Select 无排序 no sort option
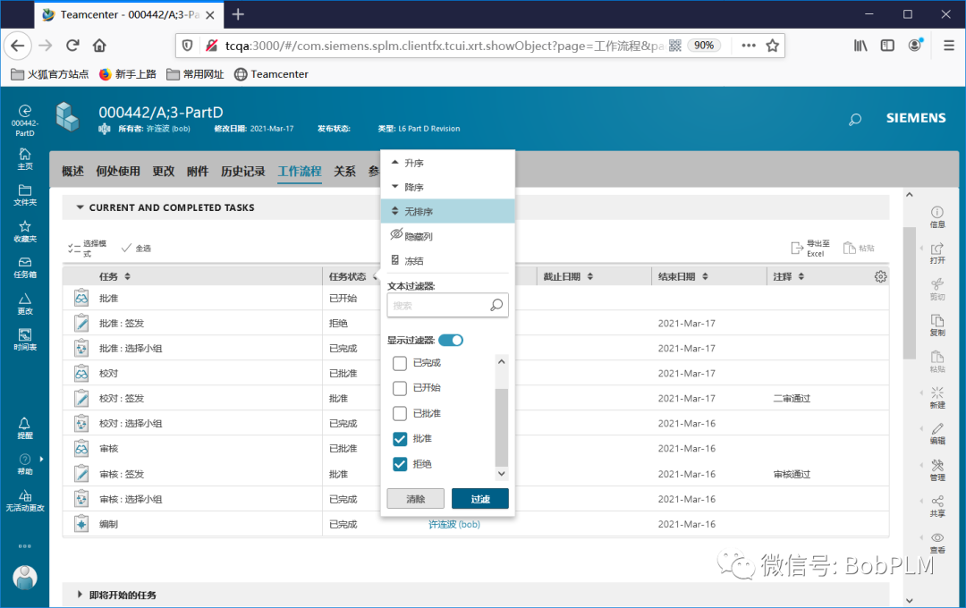Viewport: 966px width, 608px height. click(x=448, y=211)
